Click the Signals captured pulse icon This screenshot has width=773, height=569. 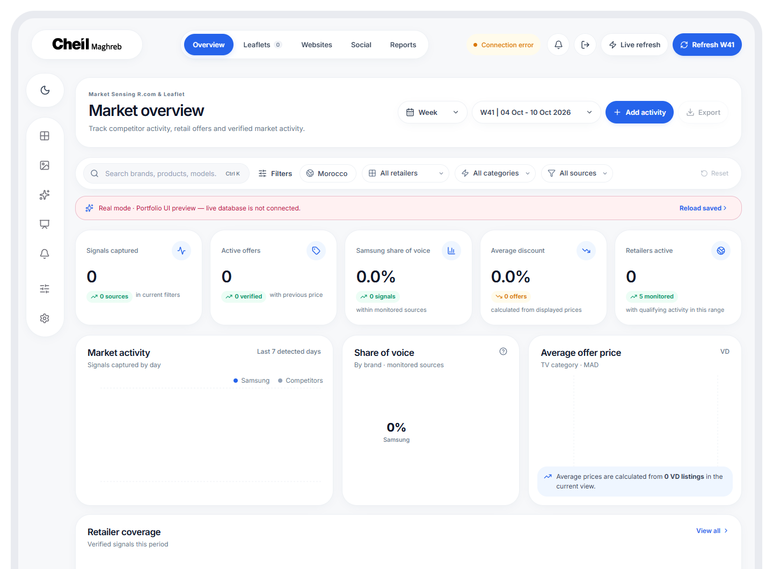click(181, 251)
